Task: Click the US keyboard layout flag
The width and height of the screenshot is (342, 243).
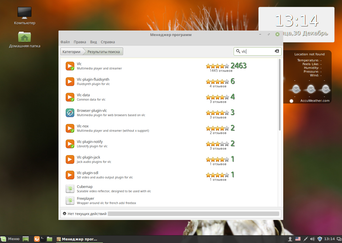Action: (298, 239)
